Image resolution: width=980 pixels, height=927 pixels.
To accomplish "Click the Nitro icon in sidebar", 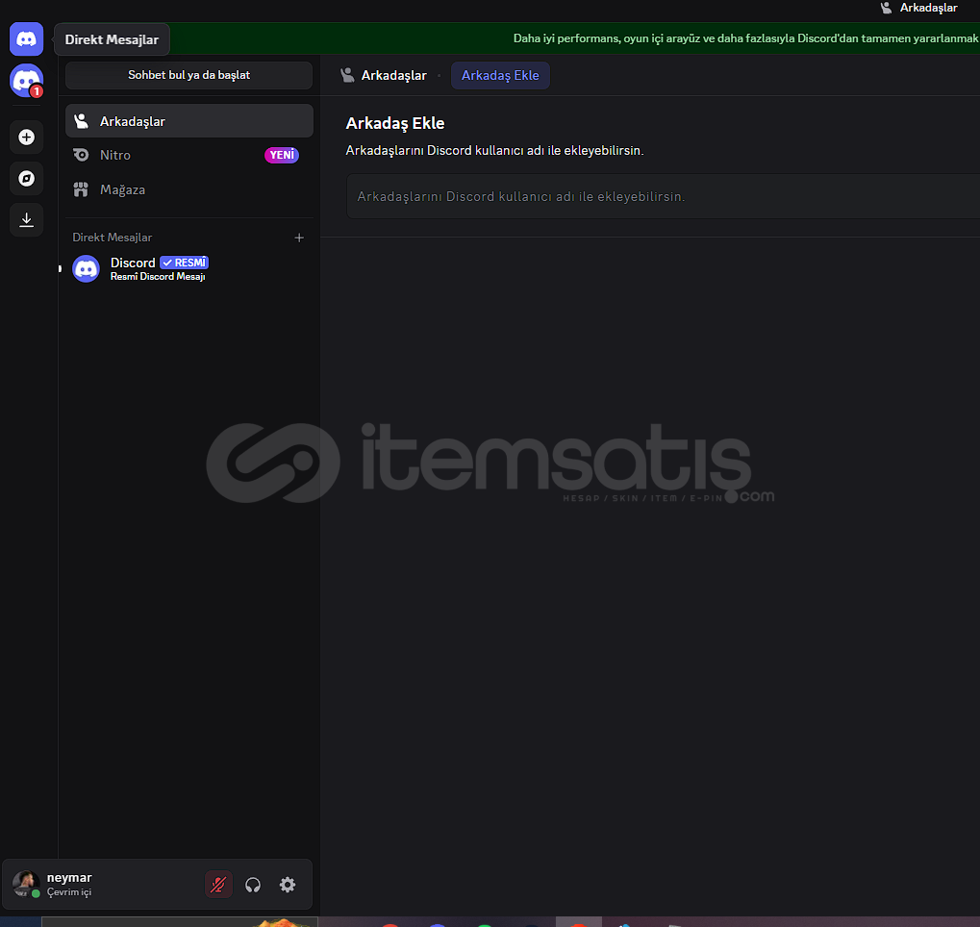I will [x=81, y=155].
